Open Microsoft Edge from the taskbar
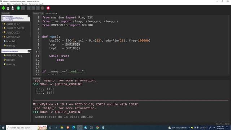The width and height of the screenshot is (231, 130). tap(74, 127)
